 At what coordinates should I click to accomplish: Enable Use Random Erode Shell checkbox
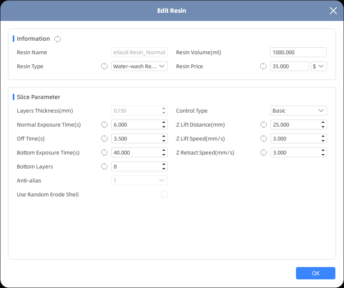[165, 194]
